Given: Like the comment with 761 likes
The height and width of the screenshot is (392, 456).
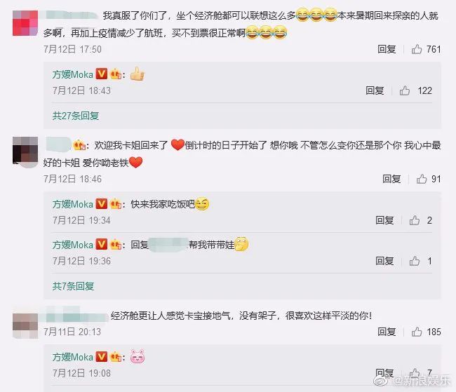Looking at the screenshot, I should 417,49.
